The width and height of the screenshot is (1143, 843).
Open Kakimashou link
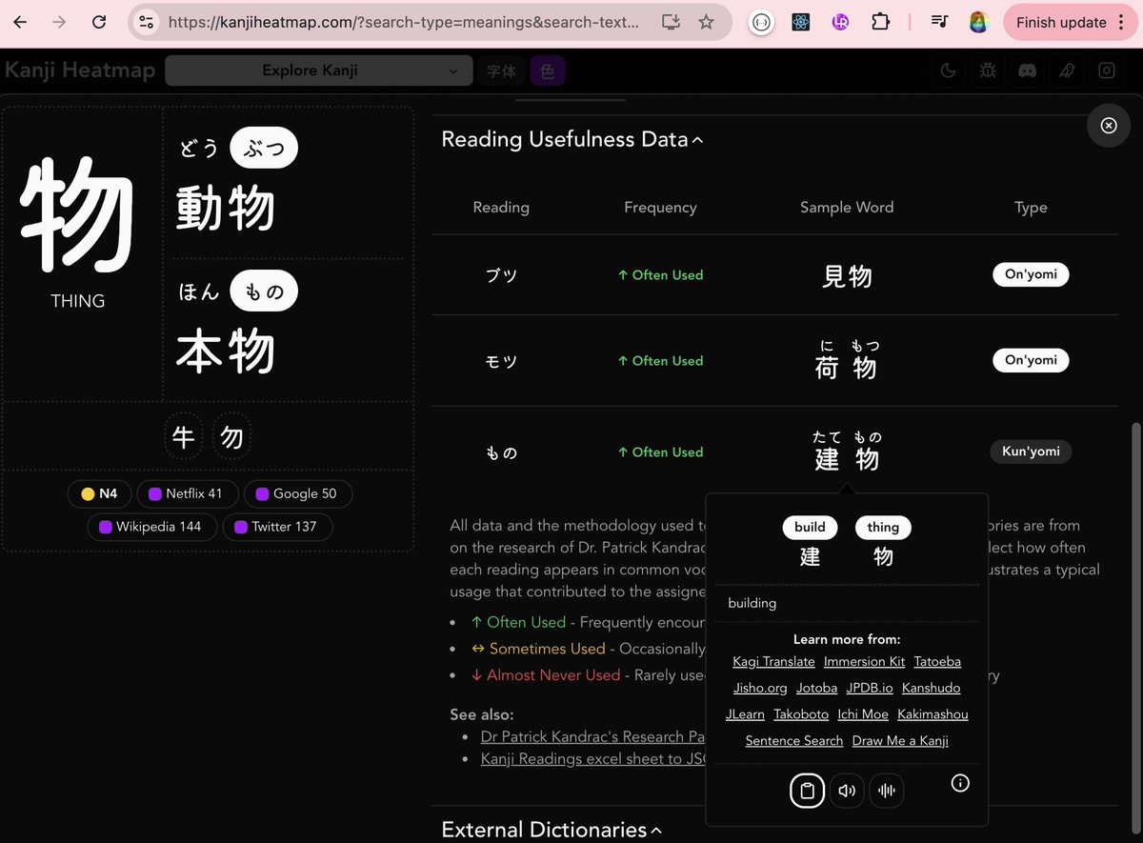(x=932, y=714)
